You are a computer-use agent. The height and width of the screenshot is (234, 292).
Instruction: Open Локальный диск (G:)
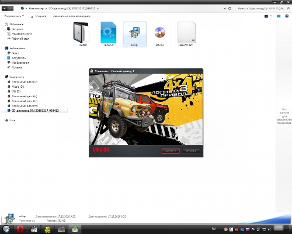click(x=25, y=101)
